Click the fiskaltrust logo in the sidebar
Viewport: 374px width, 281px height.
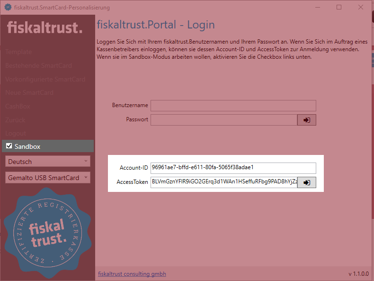click(45, 27)
